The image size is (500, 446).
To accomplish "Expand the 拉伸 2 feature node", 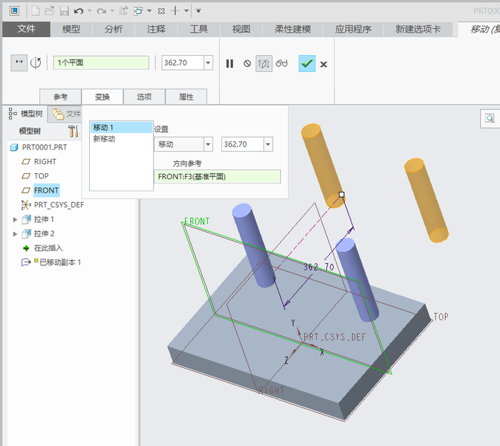I will pyautogui.click(x=15, y=234).
